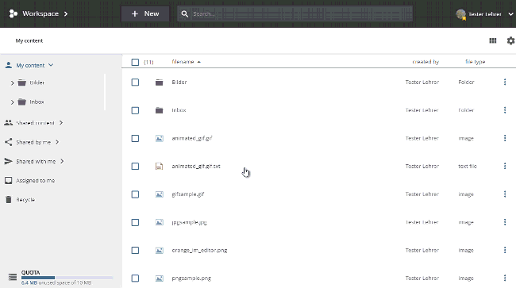Check the orange_im_editor.png checkbox
This screenshot has height=288, width=516.
pos(135,251)
